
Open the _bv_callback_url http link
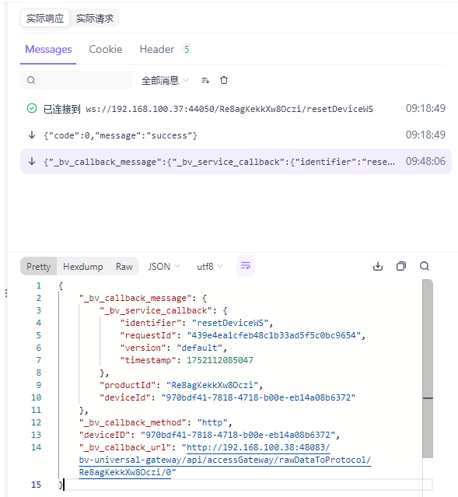click(x=225, y=460)
